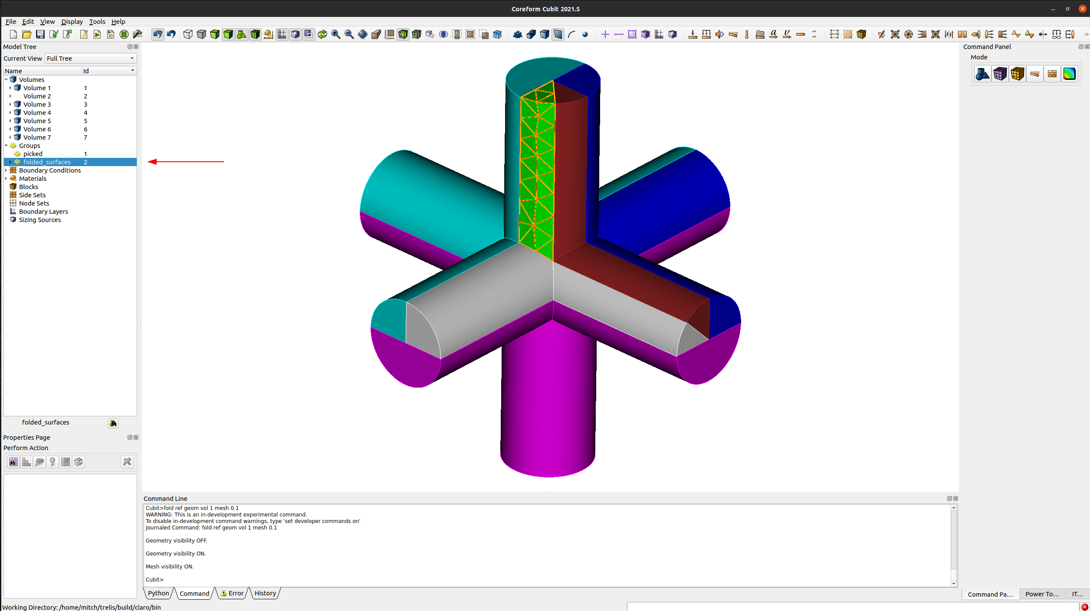Collapse the Groups tree node

[x=6, y=146]
